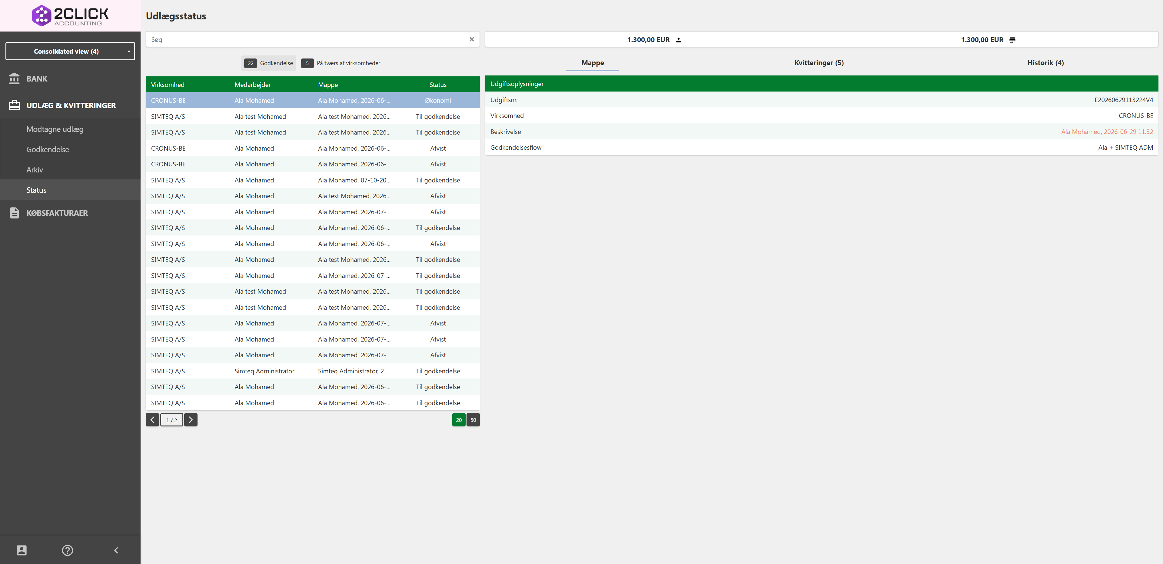Open the user profile icon in sidebar footer

[x=22, y=550]
